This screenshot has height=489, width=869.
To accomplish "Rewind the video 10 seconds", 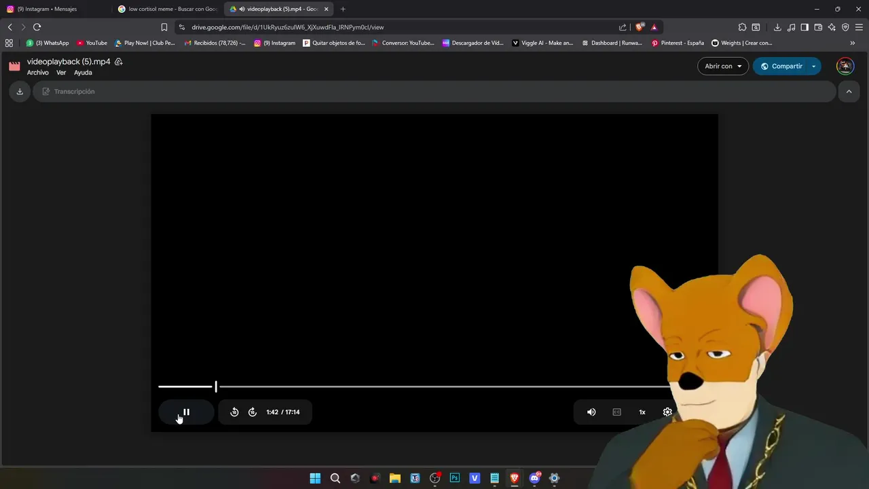I will 234,412.
